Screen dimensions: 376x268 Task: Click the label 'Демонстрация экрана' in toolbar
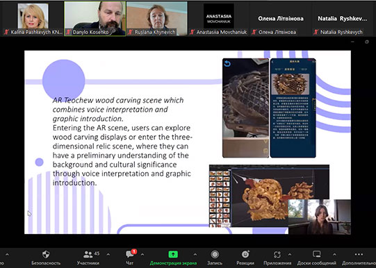tap(173, 263)
